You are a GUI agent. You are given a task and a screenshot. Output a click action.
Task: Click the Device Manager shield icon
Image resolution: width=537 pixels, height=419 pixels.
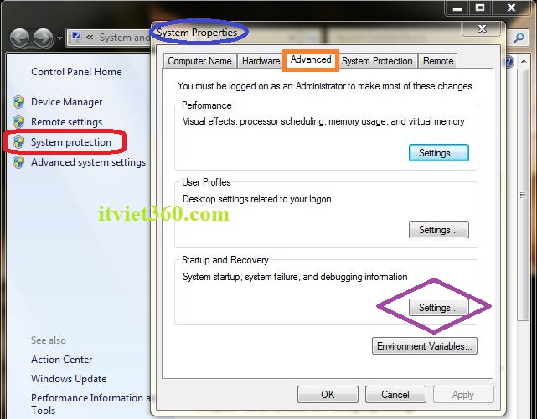18,102
